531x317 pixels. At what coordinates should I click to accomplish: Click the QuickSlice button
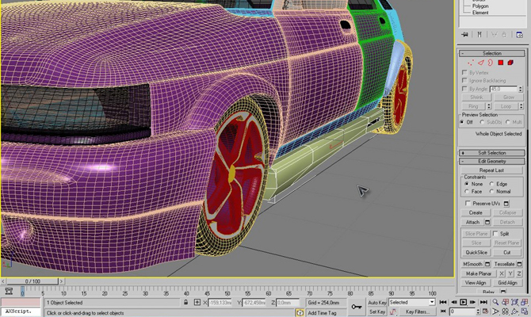(x=476, y=252)
